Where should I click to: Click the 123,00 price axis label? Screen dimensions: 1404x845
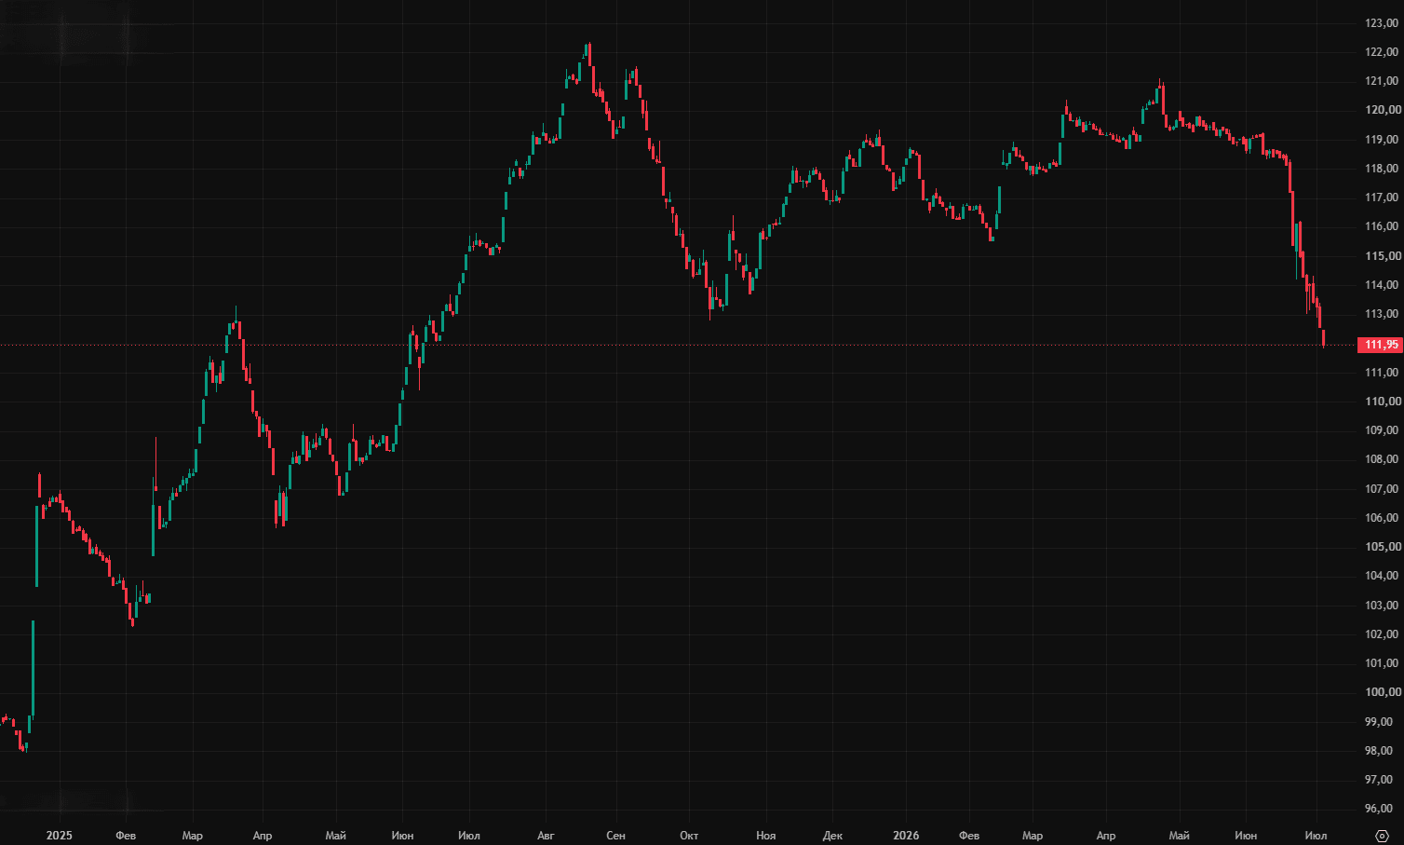tap(1382, 23)
